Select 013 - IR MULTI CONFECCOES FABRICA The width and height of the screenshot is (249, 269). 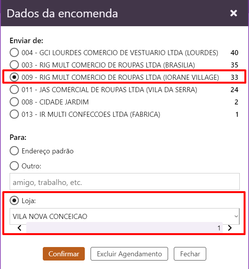coord(14,114)
